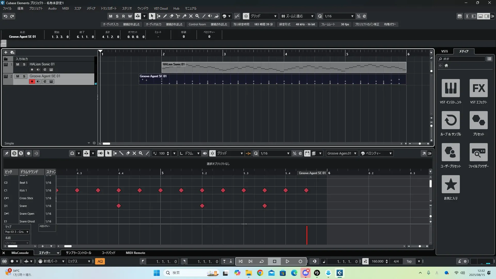496x279 pixels.
Task: Click the Add Track plus icon
Action: click(x=6, y=52)
